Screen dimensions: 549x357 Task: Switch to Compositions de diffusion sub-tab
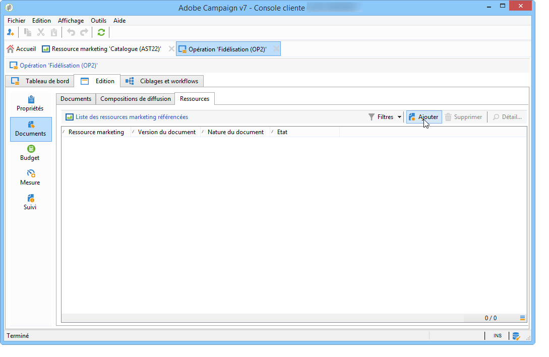(x=136, y=99)
